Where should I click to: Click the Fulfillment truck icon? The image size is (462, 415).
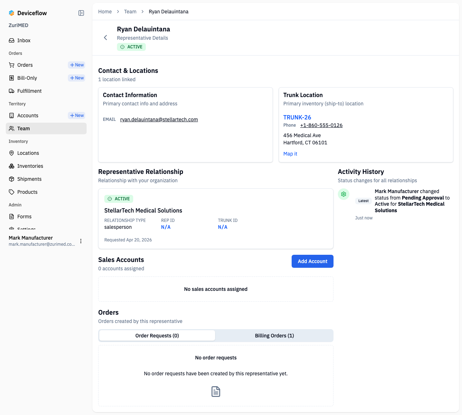coord(12,91)
